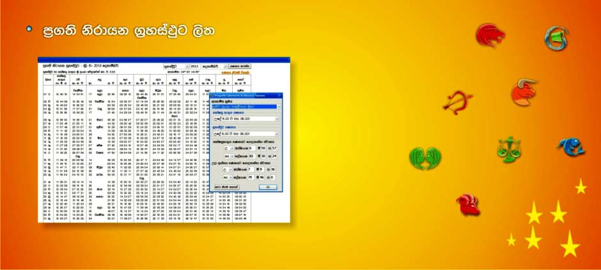The height and width of the screenshot is (270, 601).
Task: Click the bottom-left button in the options dialog
Action: (227, 187)
